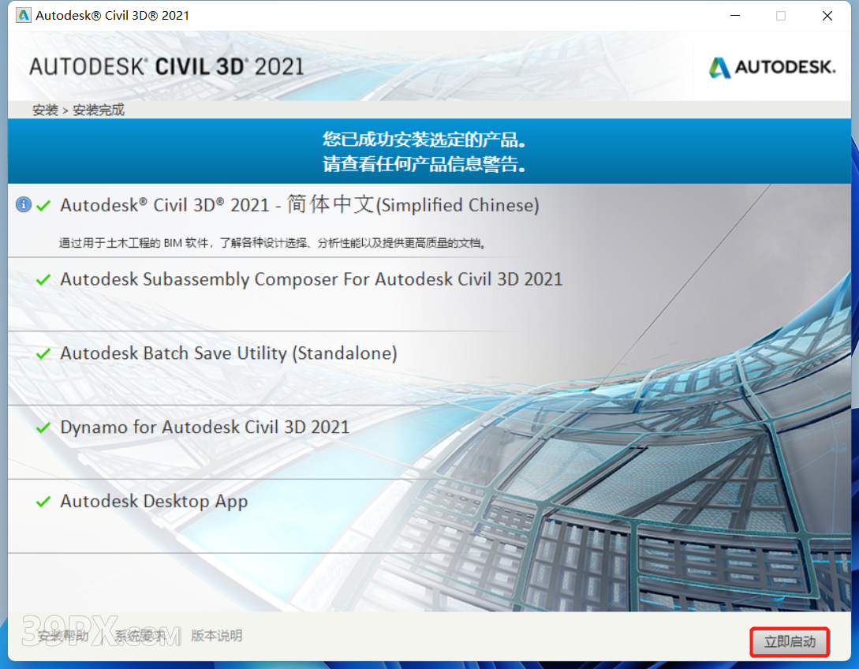Click the banner line 请查看任何产品信息警告
The height and width of the screenshot is (669, 859).
(x=424, y=163)
